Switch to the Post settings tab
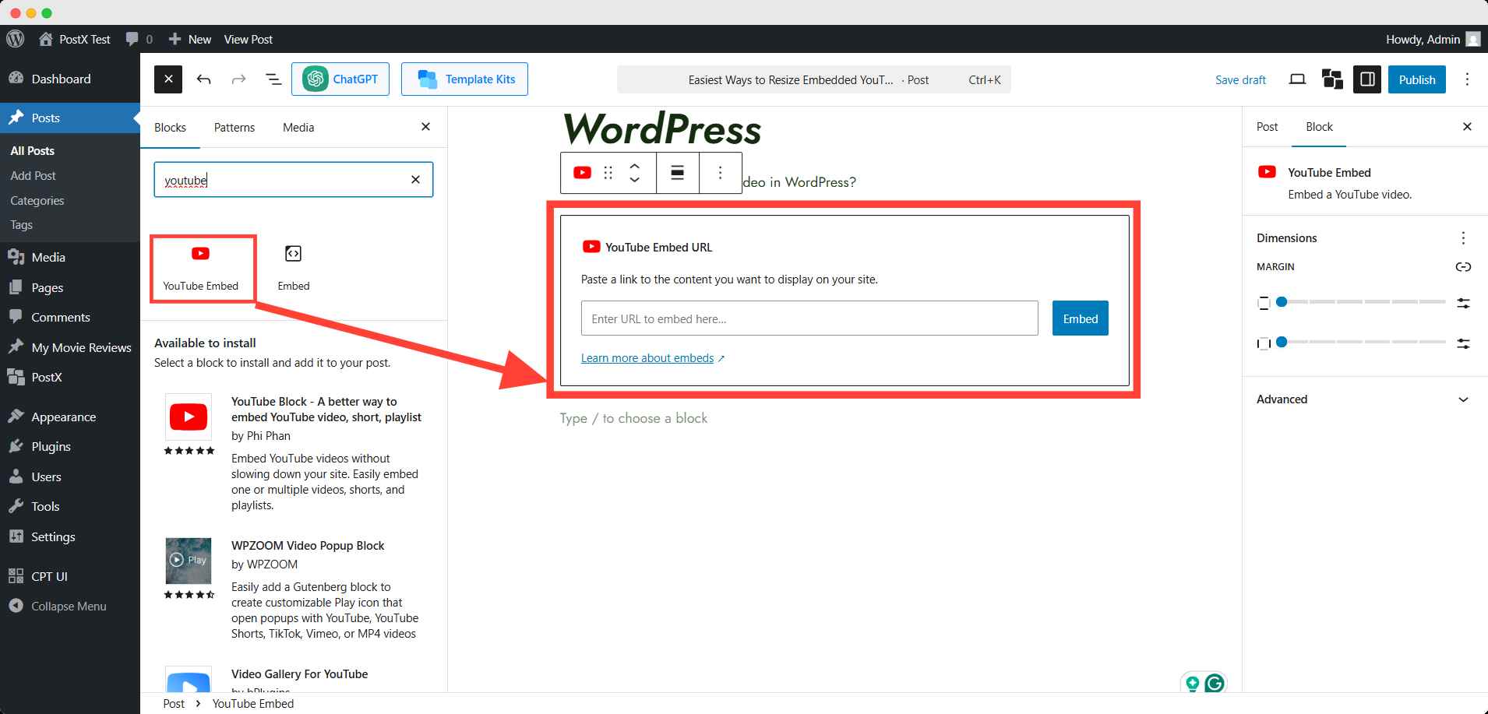 [1267, 127]
